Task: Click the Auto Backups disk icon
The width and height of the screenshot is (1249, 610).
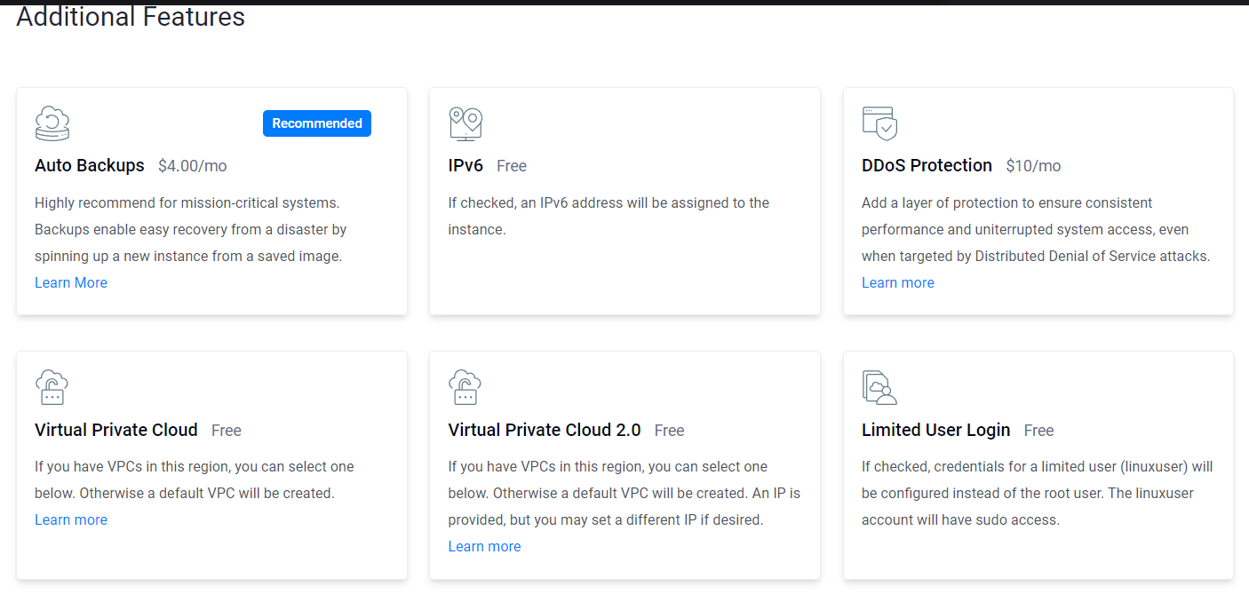Action: [52, 123]
